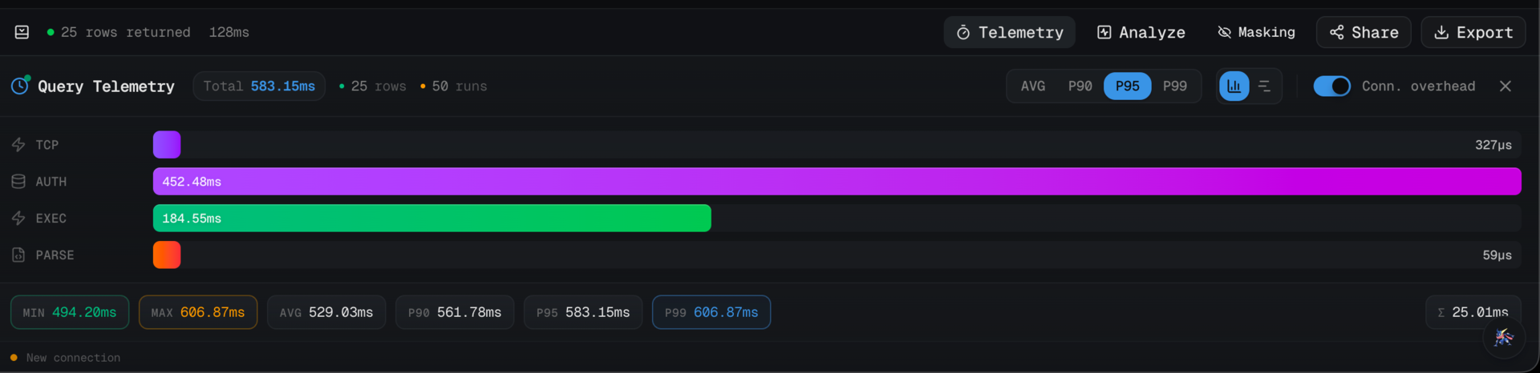Export the query results

coord(1473,32)
